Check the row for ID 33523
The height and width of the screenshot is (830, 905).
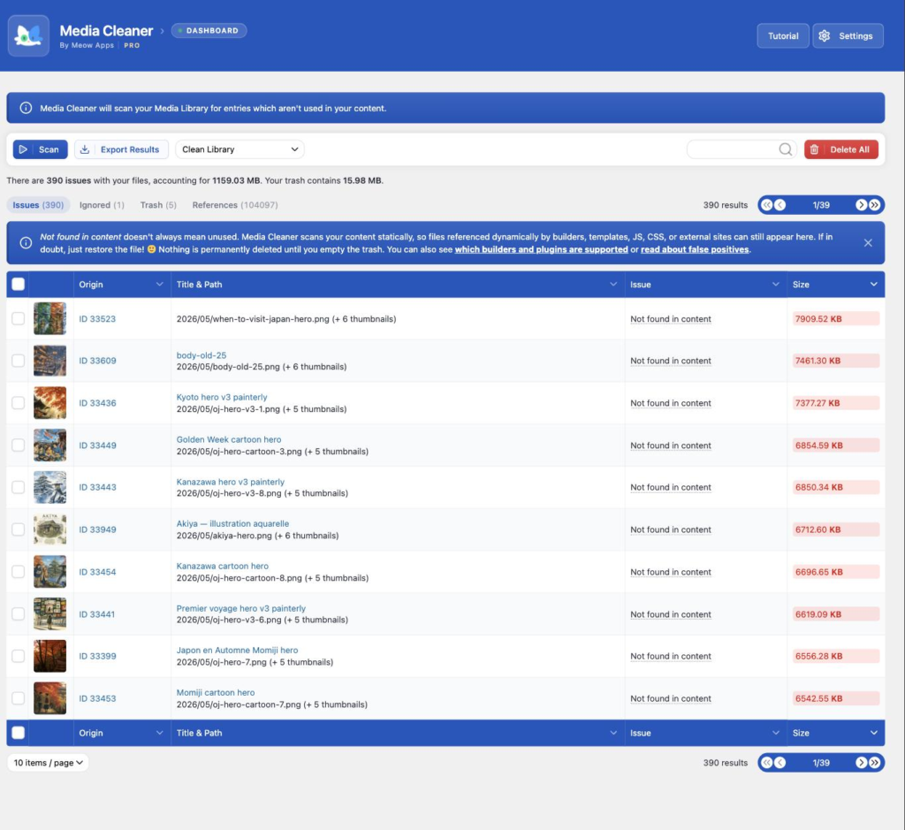(19, 318)
